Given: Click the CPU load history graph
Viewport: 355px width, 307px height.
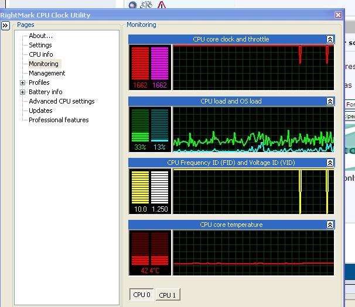Looking at the screenshot, I should tap(253, 129).
